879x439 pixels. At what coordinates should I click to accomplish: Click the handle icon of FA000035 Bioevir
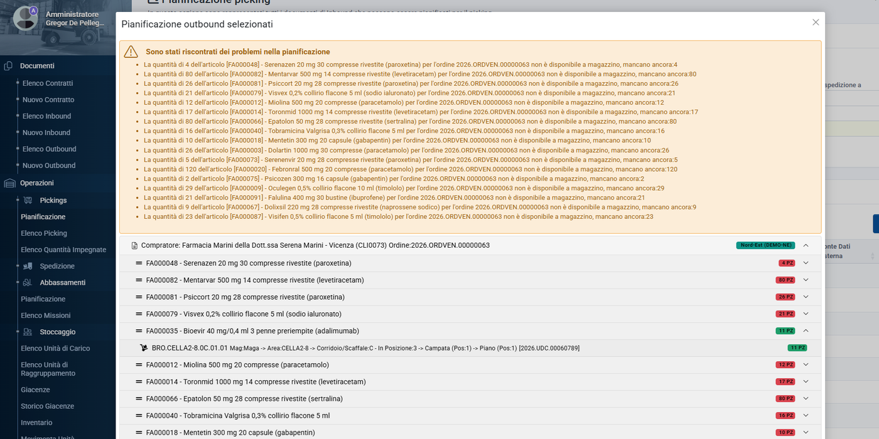[x=139, y=331]
